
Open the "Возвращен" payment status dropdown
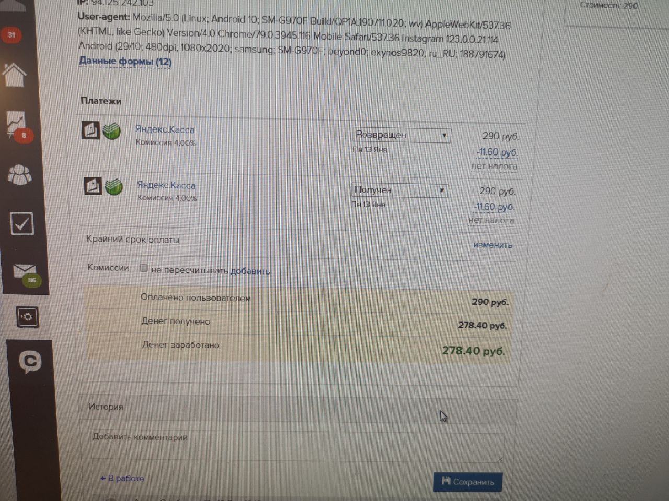click(x=401, y=135)
